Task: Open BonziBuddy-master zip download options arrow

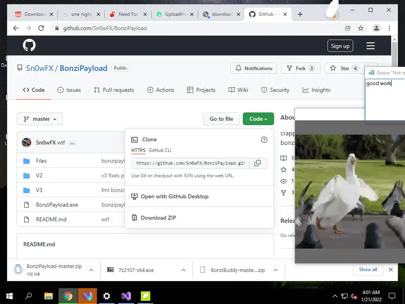Action: pyautogui.click(x=276, y=270)
